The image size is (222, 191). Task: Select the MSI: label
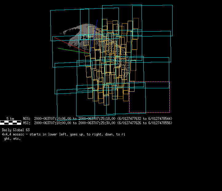(x=26, y=123)
